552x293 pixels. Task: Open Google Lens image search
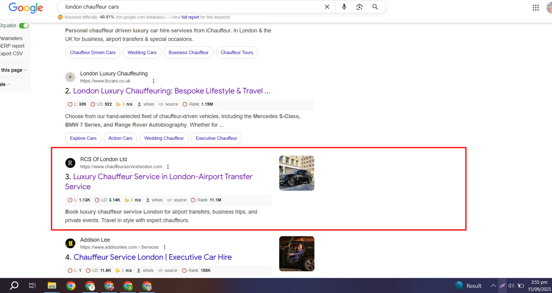pyautogui.click(x=359, y=7)
